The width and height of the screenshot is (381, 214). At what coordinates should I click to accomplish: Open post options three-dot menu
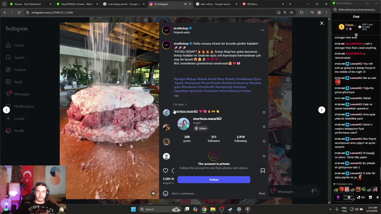(262, 30)
